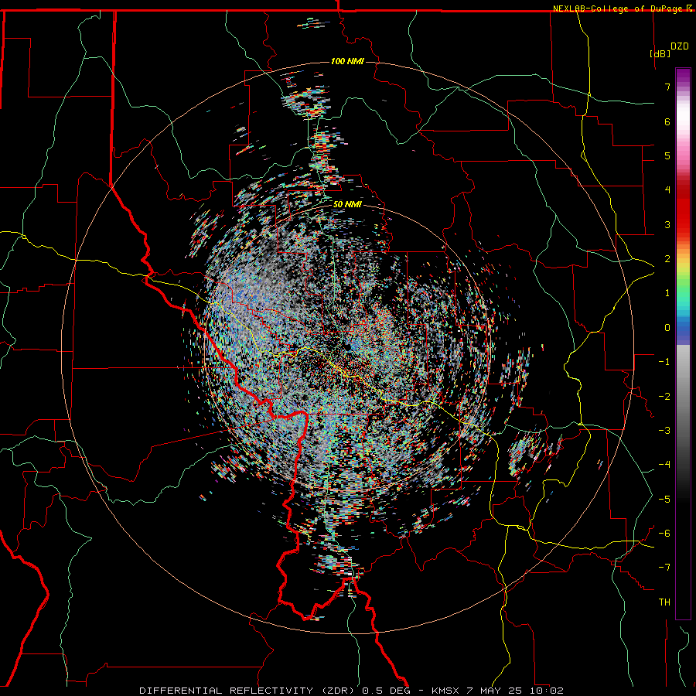
Task: Click the 10:02 timestamp in the caption
Action: 545,691
